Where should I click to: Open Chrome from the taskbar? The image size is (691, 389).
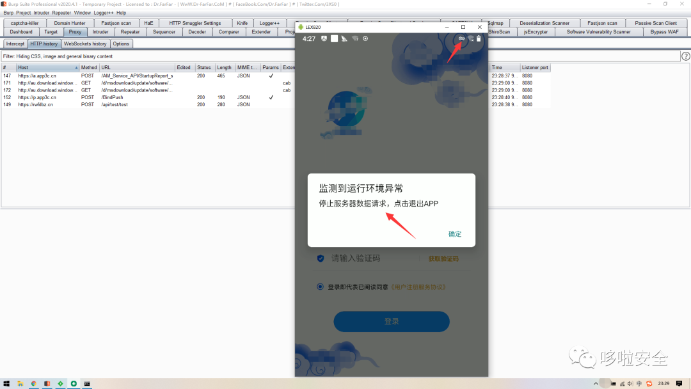pyautogui.click(x=34, y=383)
